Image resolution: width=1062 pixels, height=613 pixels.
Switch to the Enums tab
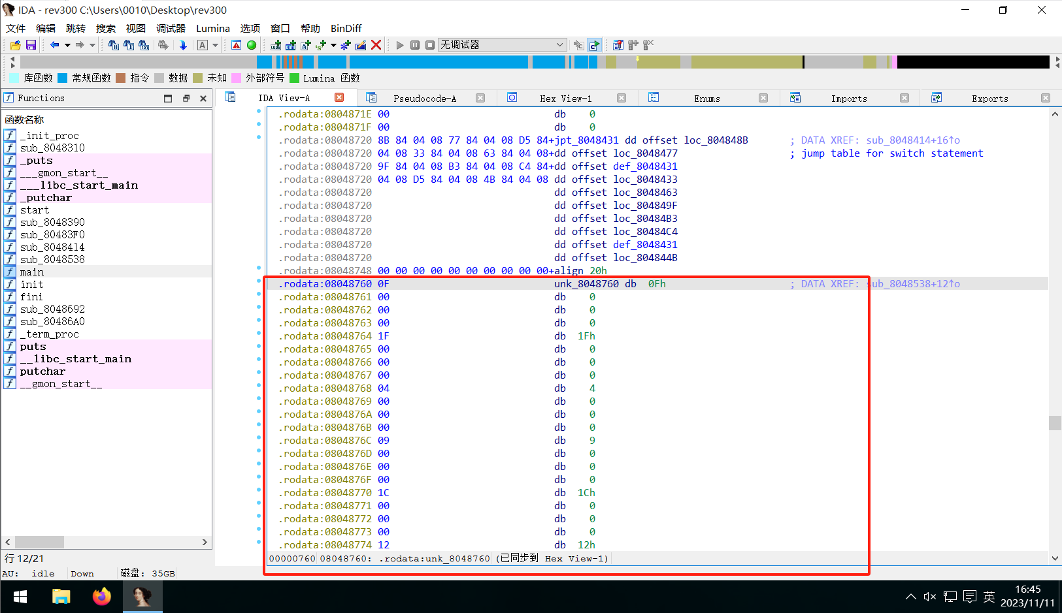tap(707, 99)
